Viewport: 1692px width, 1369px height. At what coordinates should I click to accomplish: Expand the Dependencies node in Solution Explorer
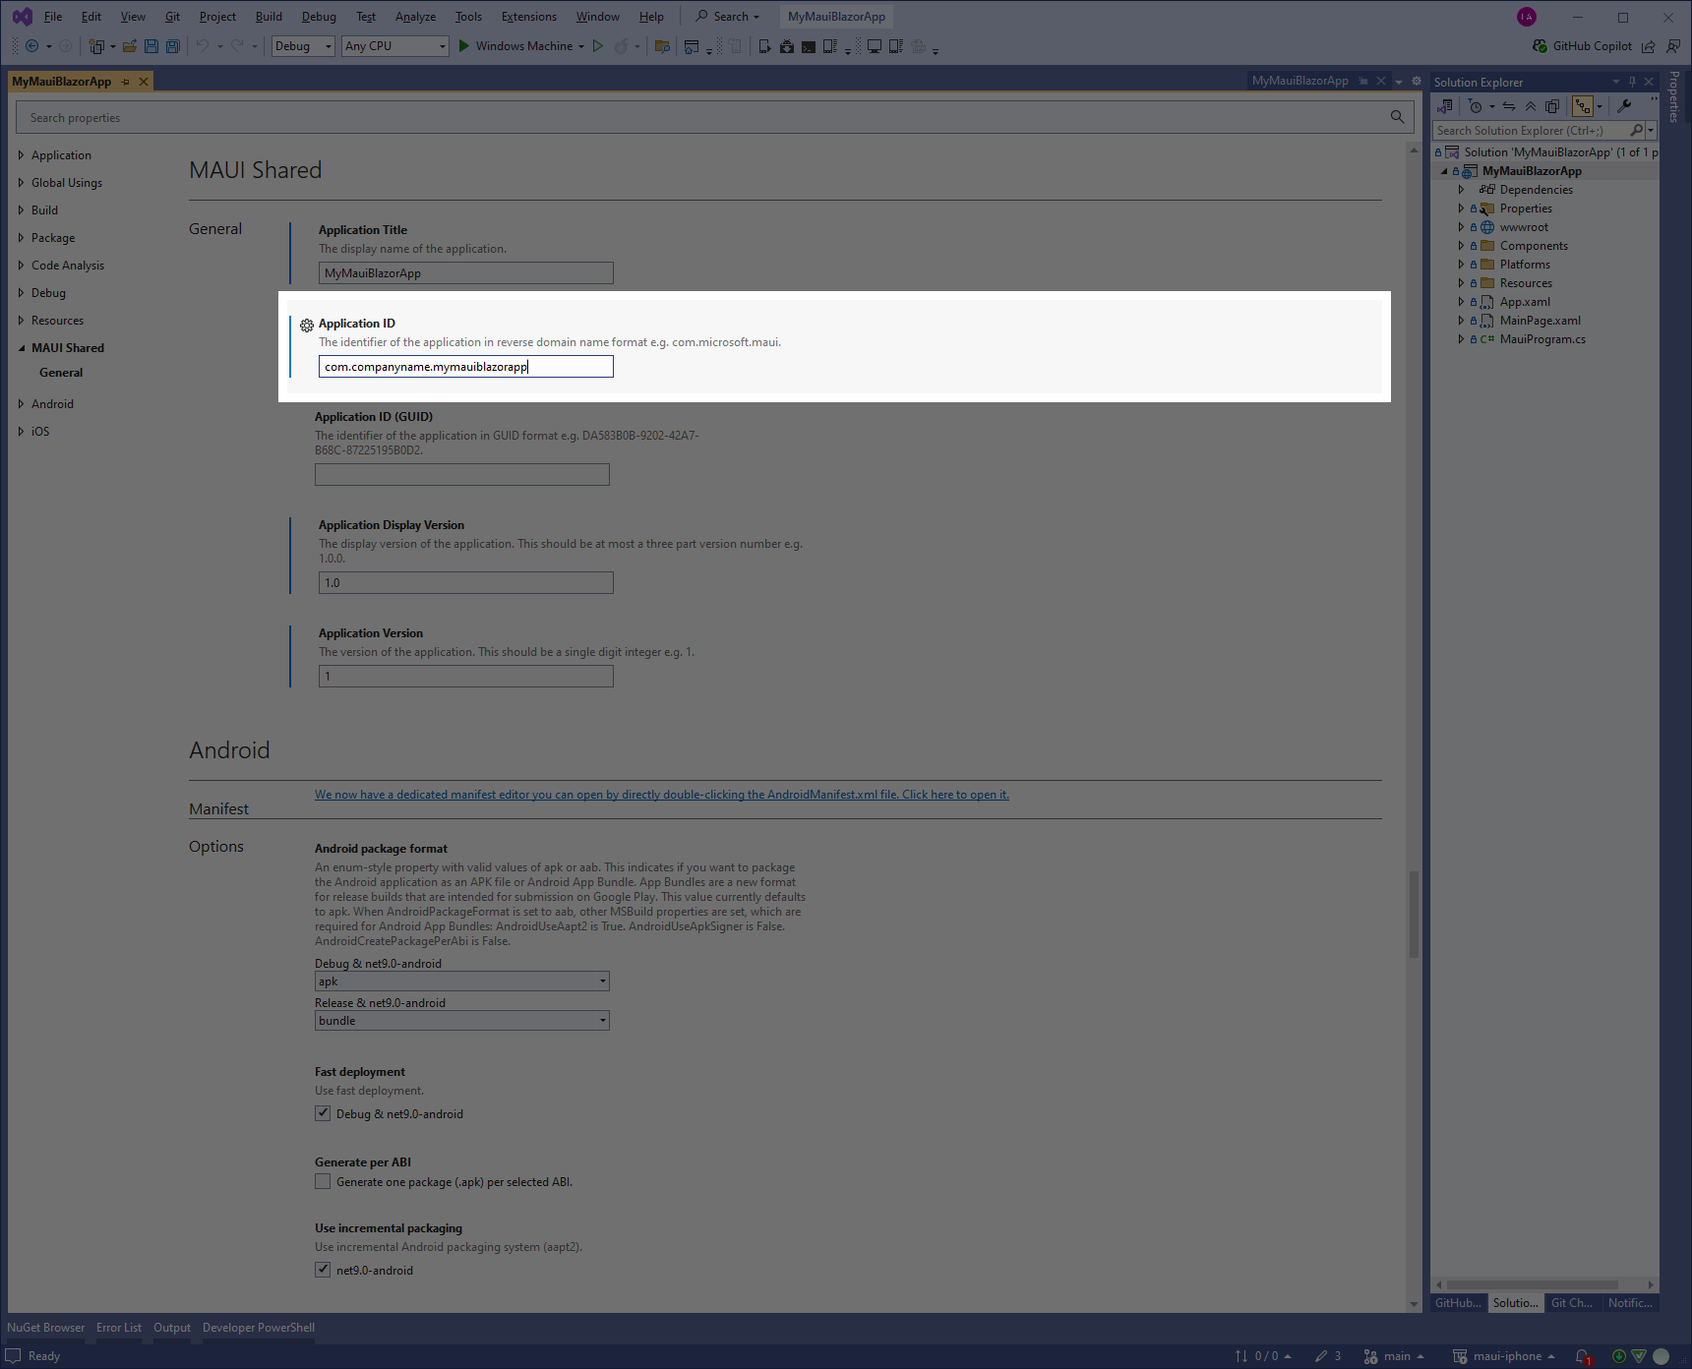[x=1461, y=190]
